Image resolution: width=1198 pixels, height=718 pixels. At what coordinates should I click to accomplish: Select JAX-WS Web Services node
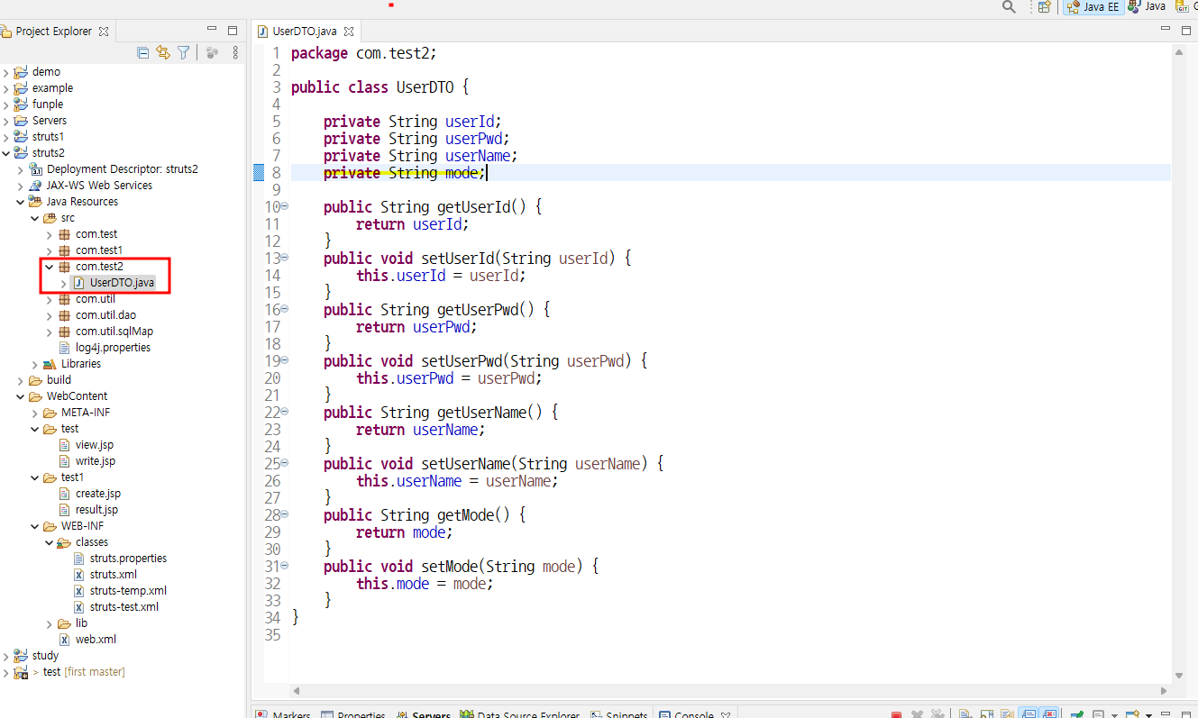99,186
